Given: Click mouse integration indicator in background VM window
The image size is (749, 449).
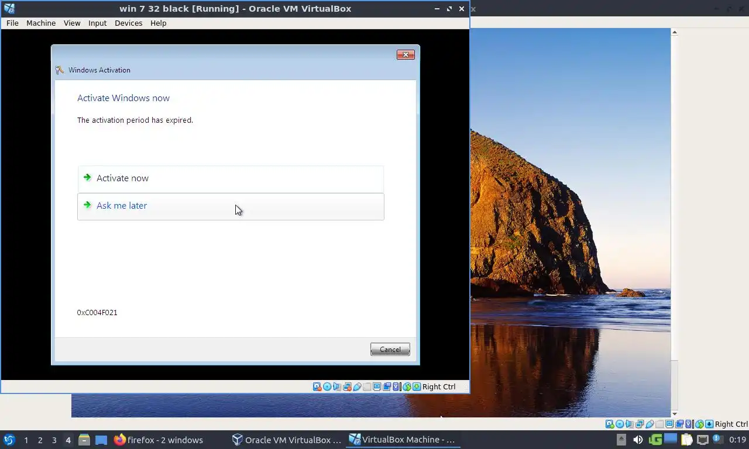Looking at the screenshot, I should 700,424.
